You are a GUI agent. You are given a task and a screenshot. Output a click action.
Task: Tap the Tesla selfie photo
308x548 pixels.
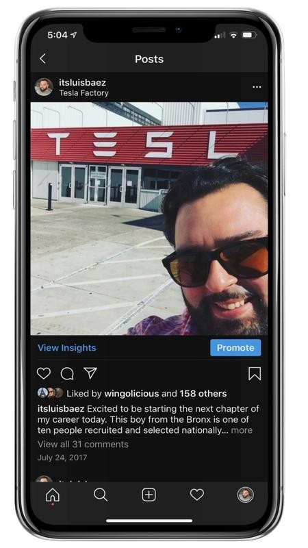[149, 219]
